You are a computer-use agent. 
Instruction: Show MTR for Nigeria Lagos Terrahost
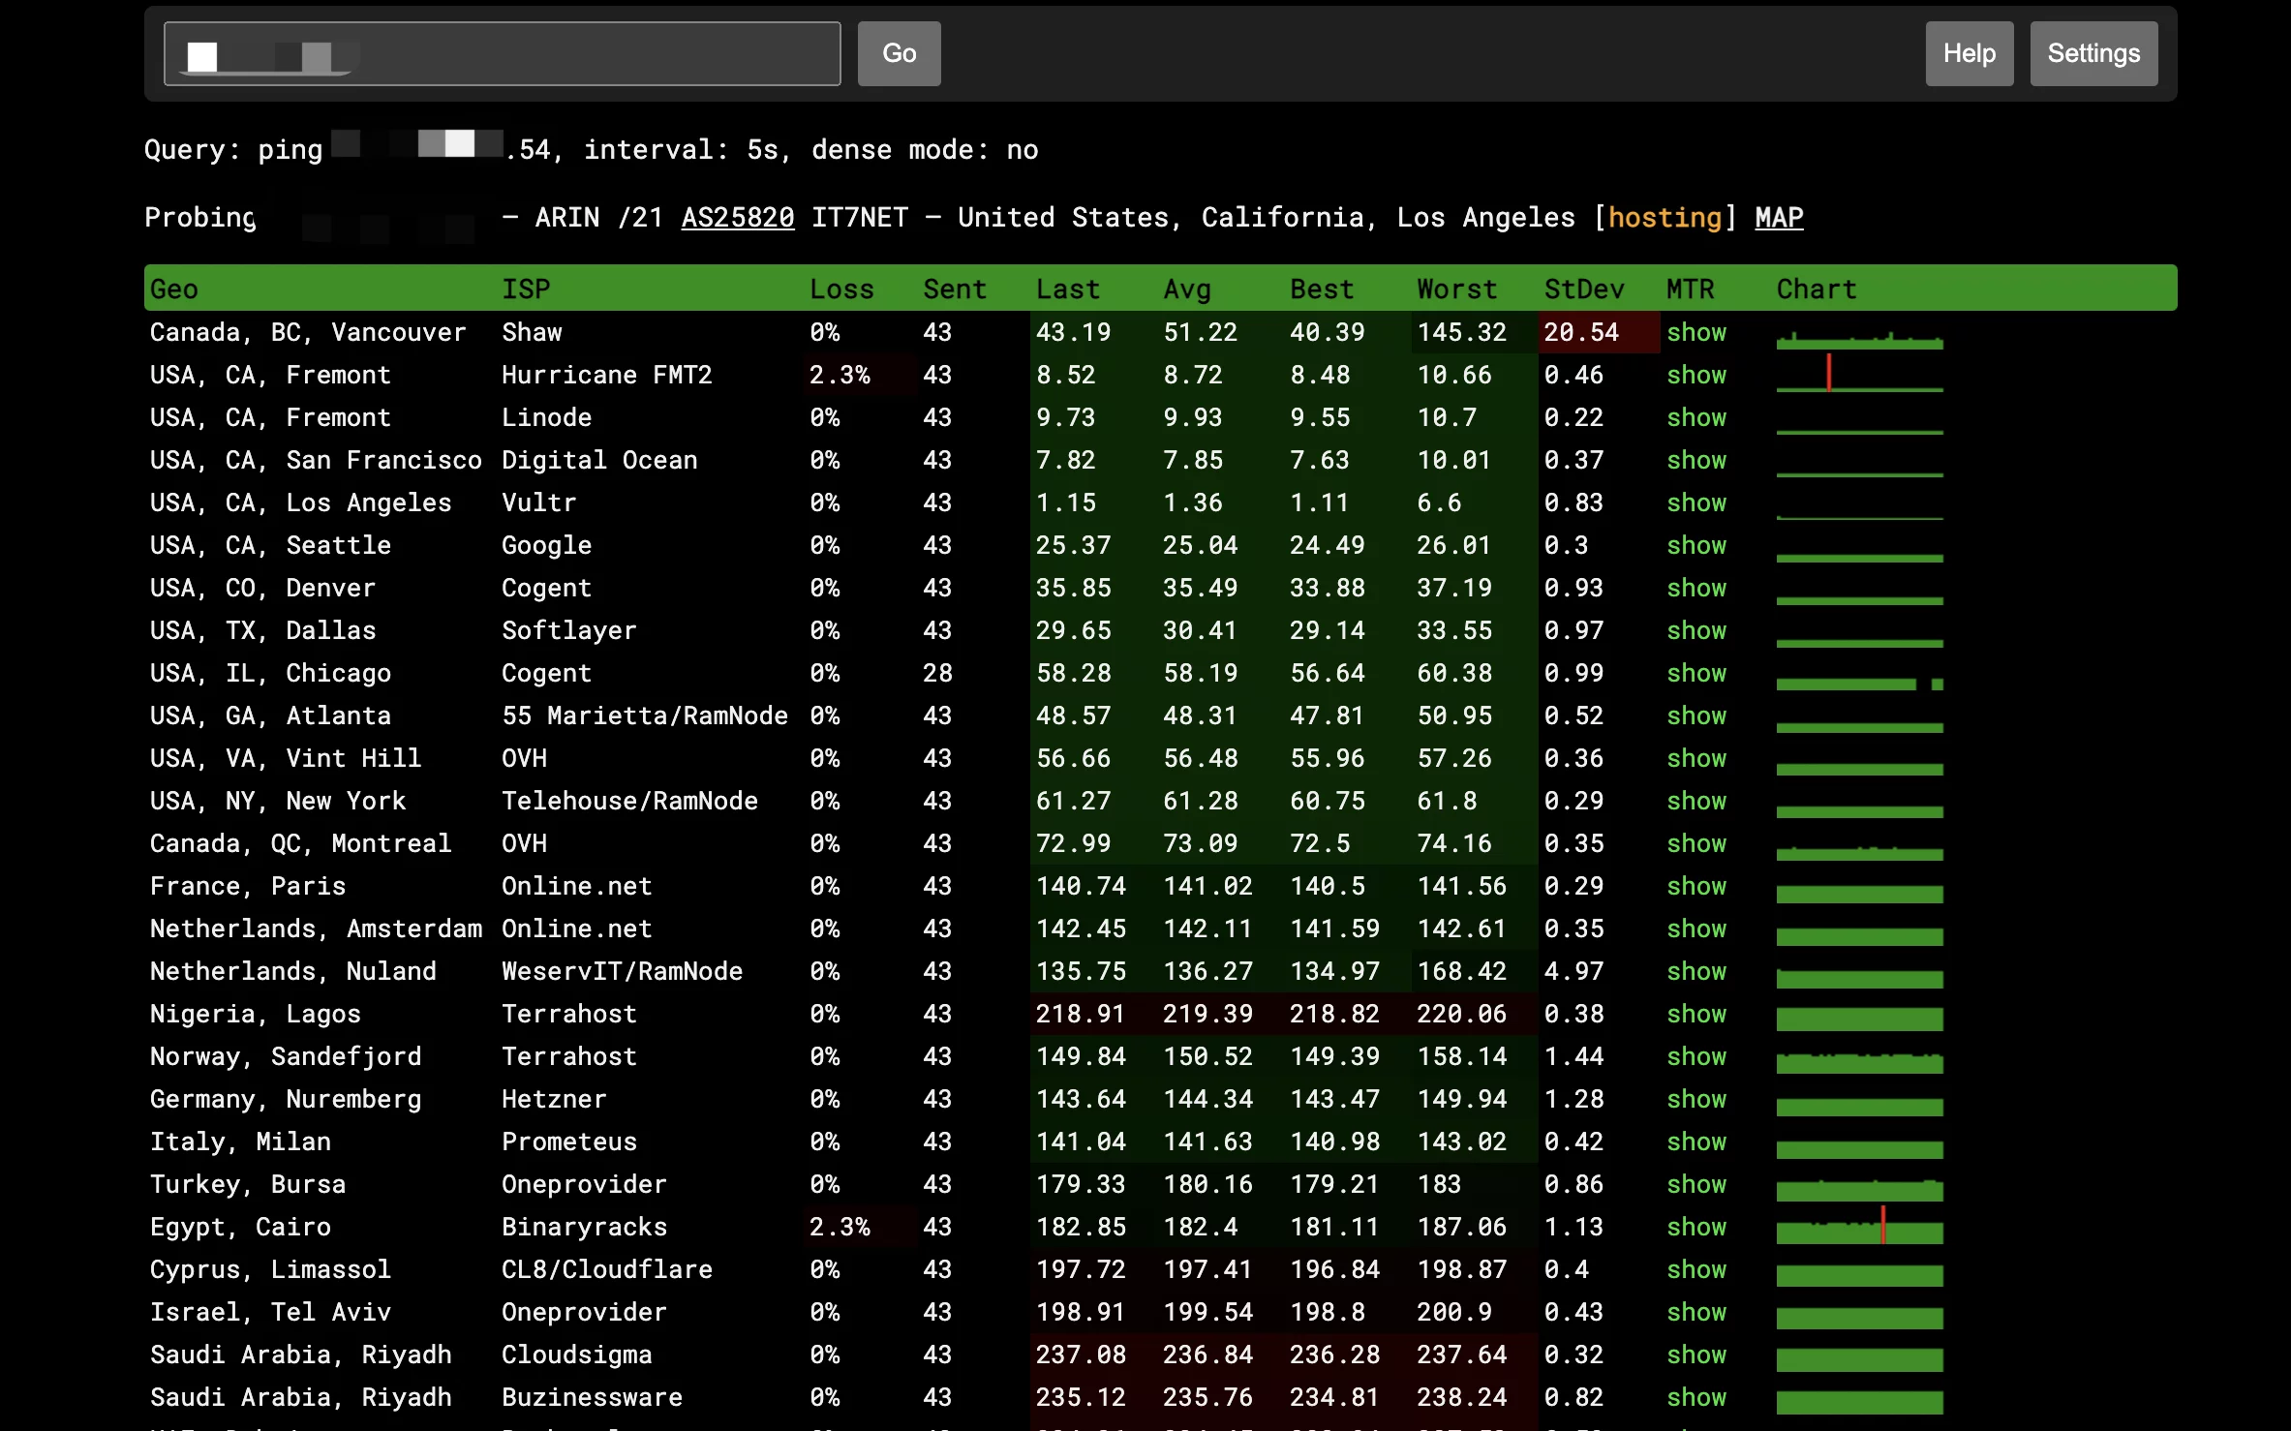(x=1695, y=1015)
